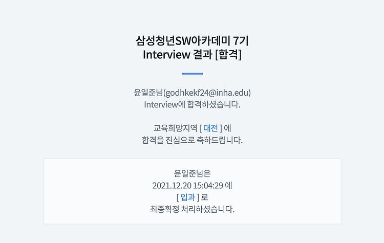The width and height of the screenshot is (384, 243).
Task: Click the 7기 text in the heading
Action: pos(241,40)
